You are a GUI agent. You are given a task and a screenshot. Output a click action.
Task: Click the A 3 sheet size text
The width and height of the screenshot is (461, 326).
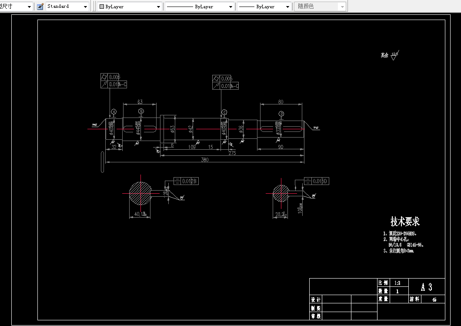pyautogui.click(x=427, y=287)
